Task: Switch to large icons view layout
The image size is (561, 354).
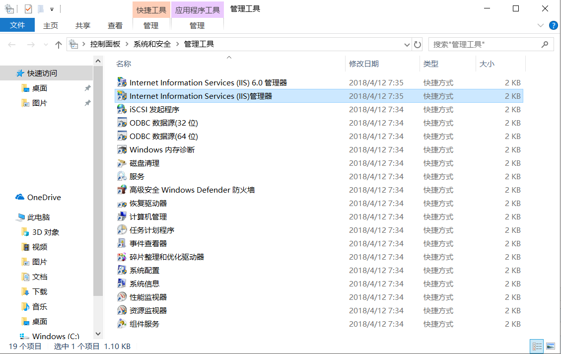Action: click(x=551, y=346)
